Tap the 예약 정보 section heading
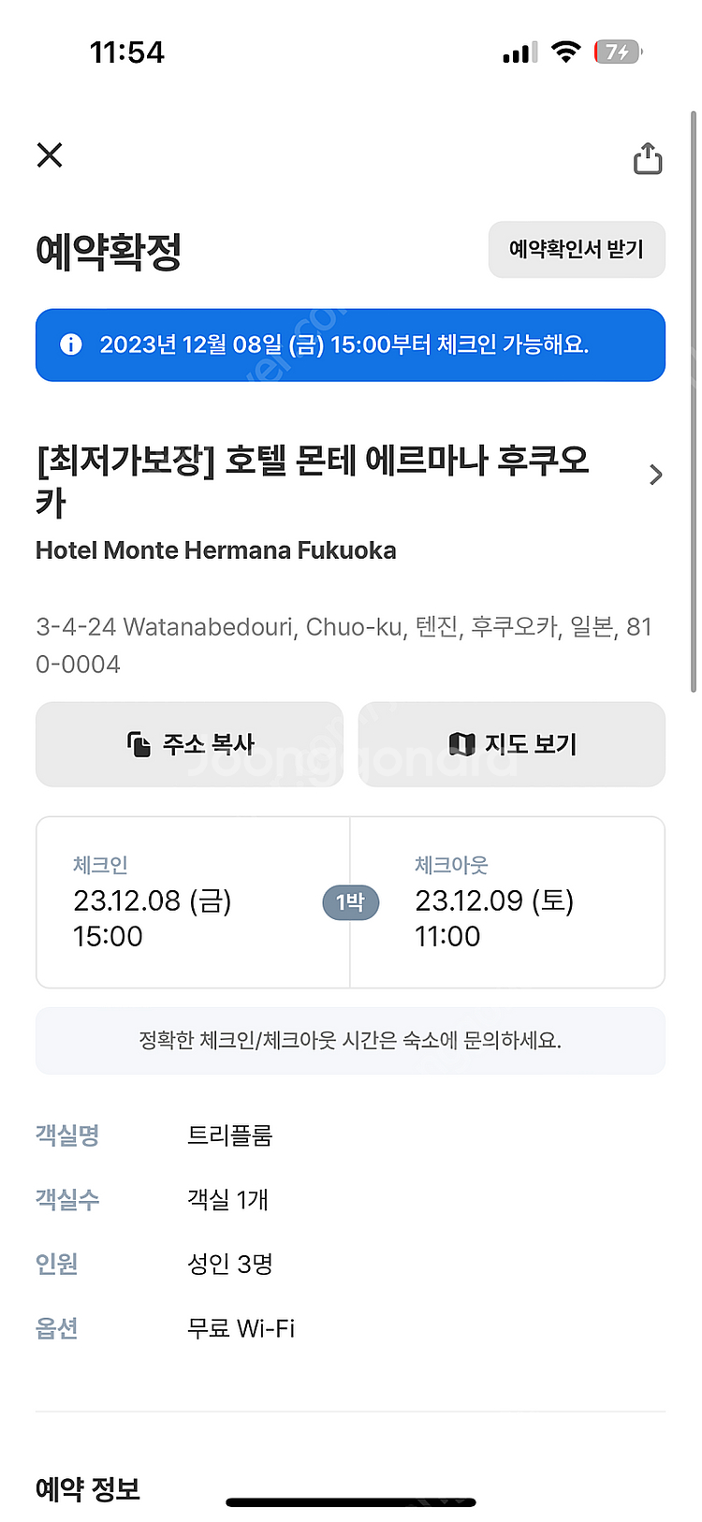The image size is (702, 1522). (88, 1488)
